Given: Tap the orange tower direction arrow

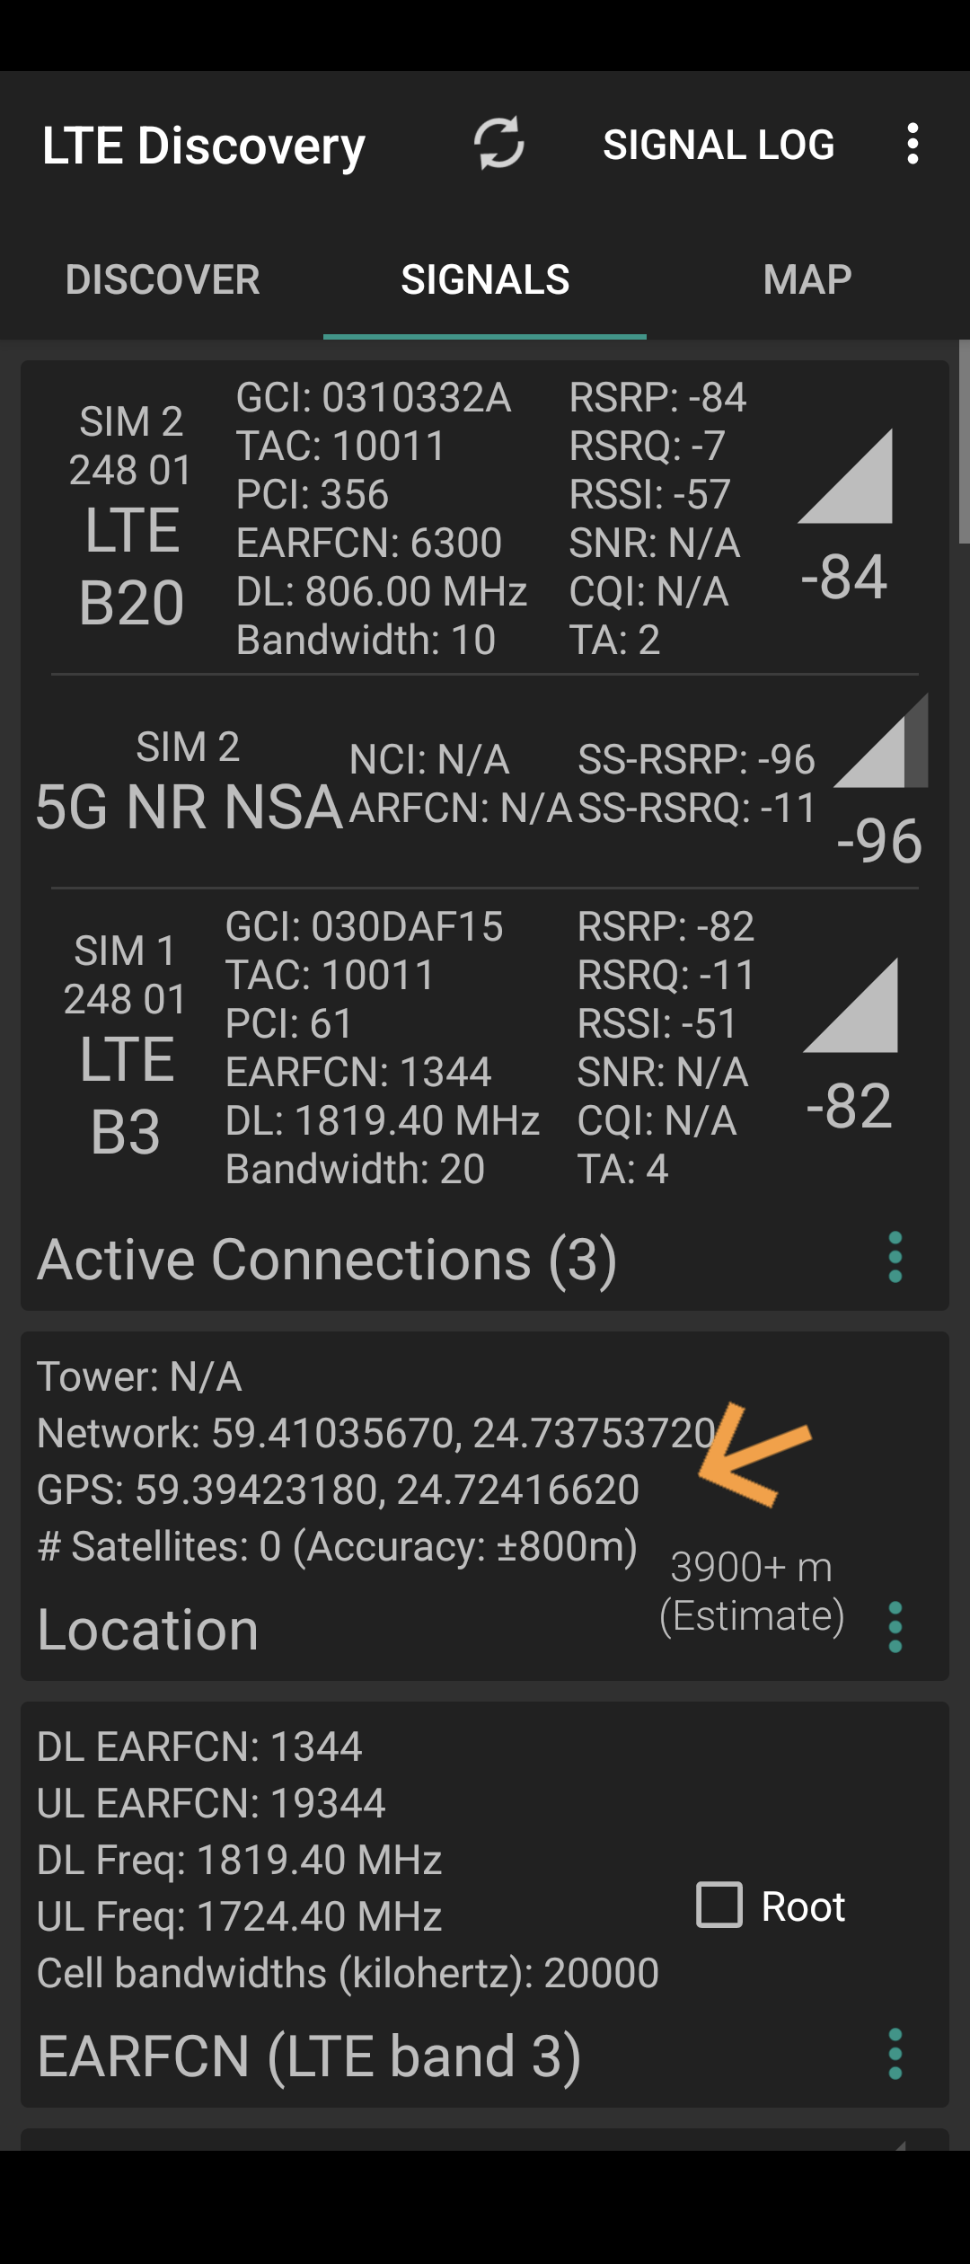Looking at the screenshot, I should [753, 1455].
